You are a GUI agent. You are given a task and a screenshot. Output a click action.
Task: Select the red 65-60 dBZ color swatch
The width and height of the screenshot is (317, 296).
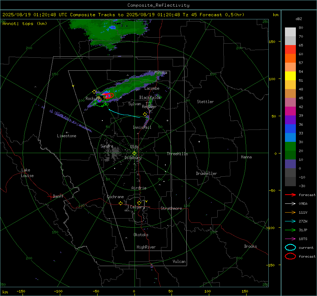click(290, 50)
